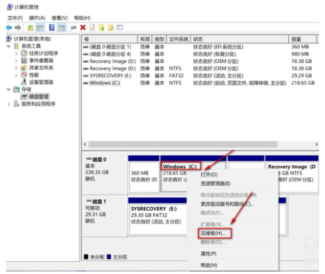Image resolution: width=325 pixels, height=274 pixels.
Task: Select 设备管理器 in the tree
Action: (x=41, y=82)
